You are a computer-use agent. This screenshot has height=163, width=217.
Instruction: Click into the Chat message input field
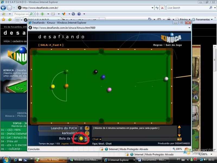[138, 139]
